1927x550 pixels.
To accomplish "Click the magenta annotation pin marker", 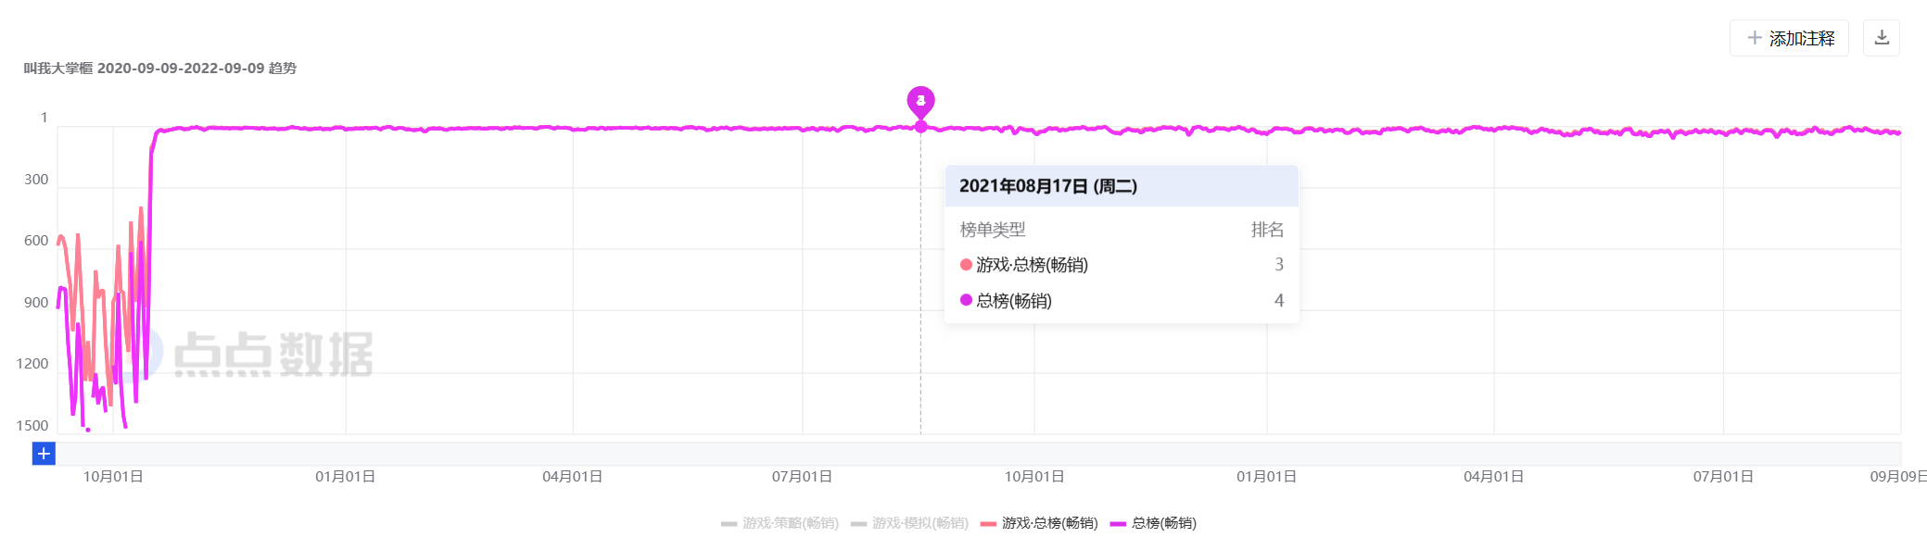I will point(920,101).
